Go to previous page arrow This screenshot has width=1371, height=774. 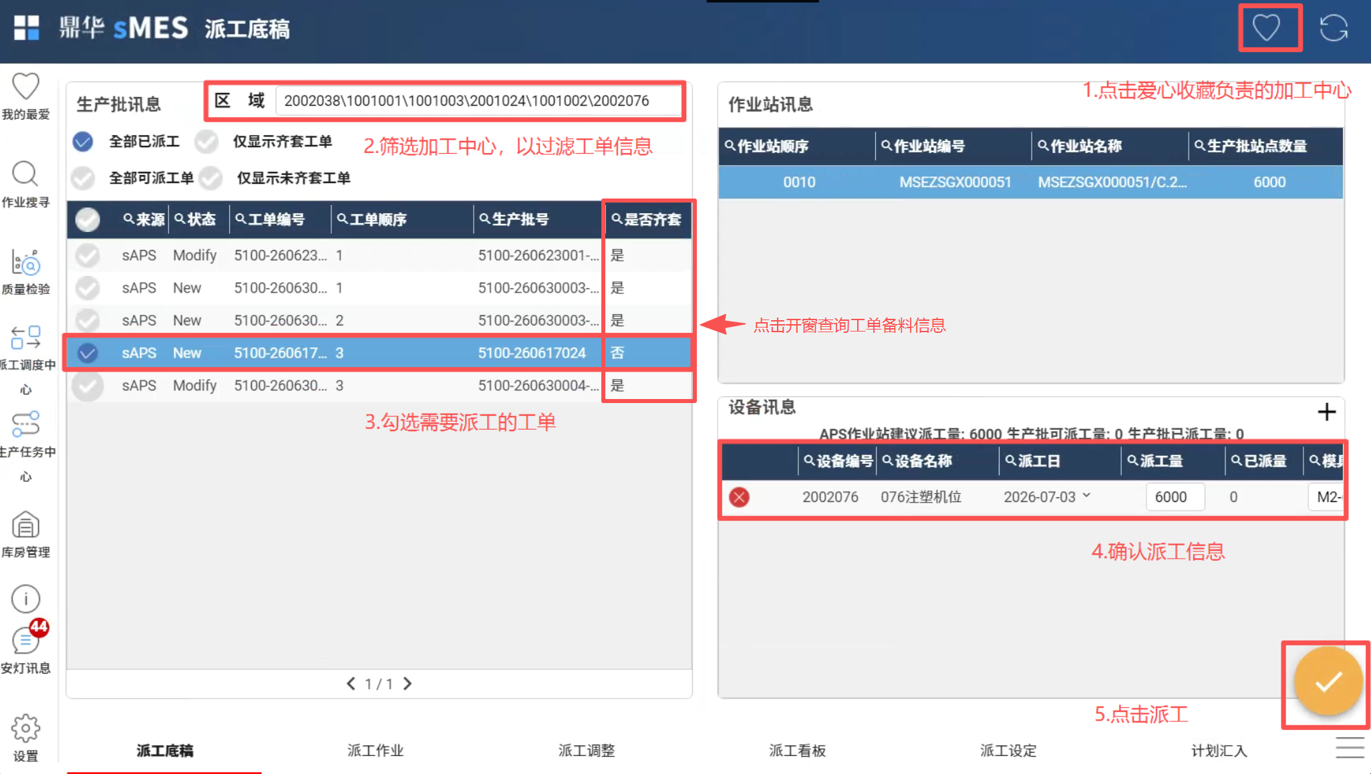pos(351,683)
